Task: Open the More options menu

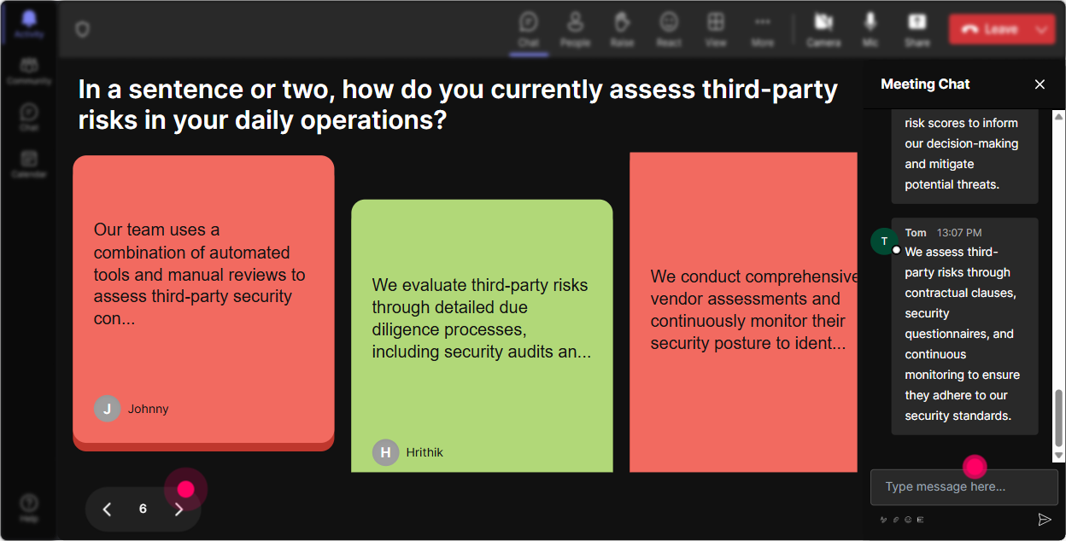Action: point(763,29)
